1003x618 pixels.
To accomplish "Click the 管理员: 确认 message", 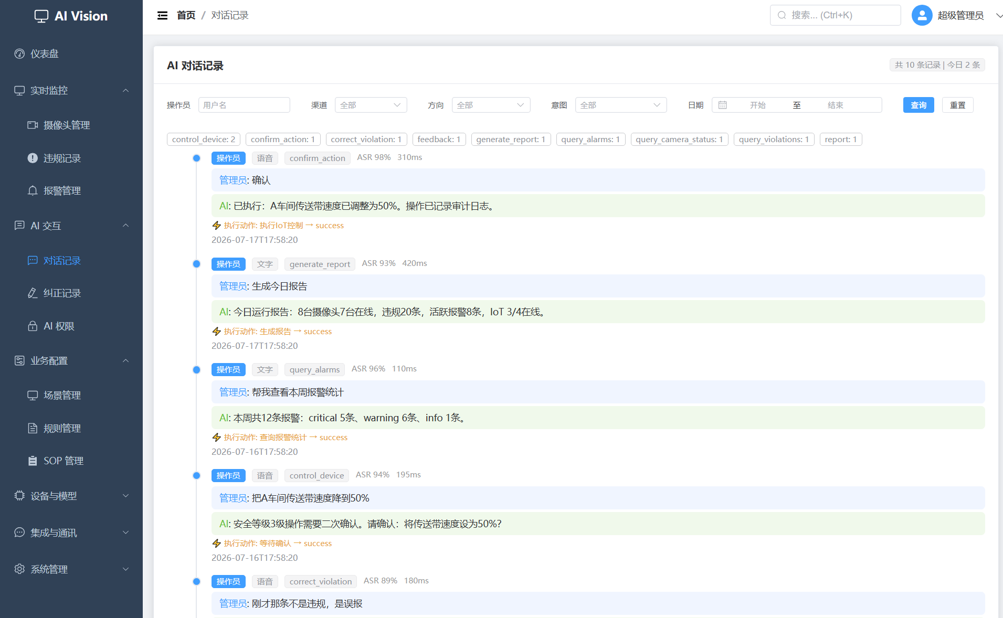I will coord(598,180).
